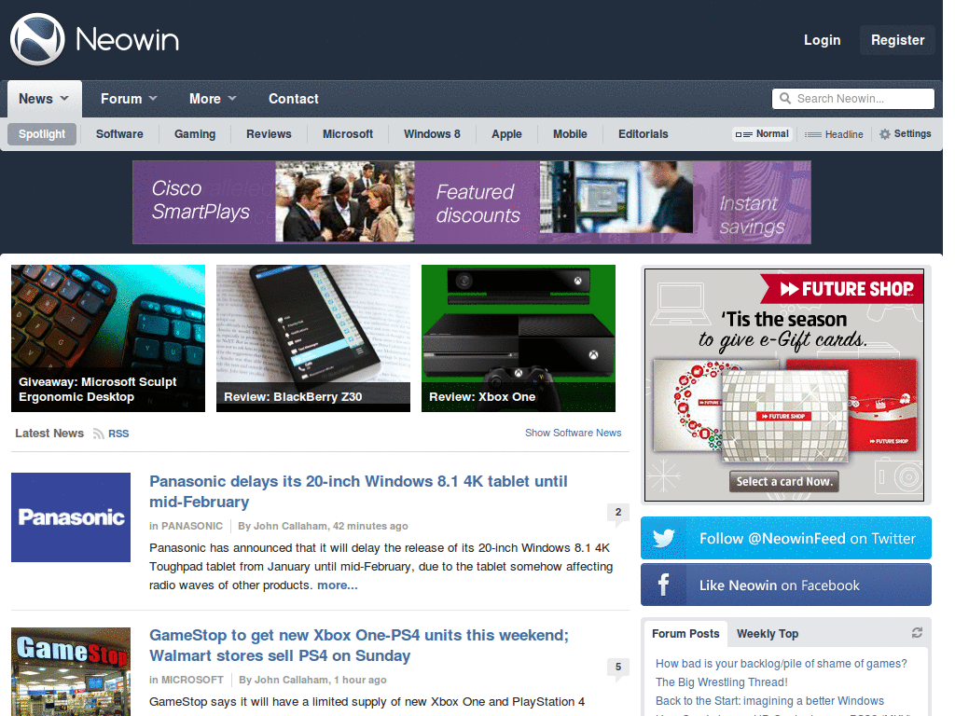Click the Headline view list icon
Viewport: 955px width, 716px height.
[811, 133]
